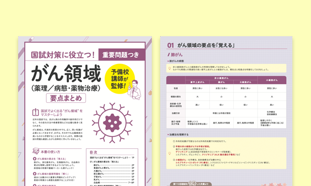Click the round bullet icon before がん領域の要点を「覚える」
Screen dimensions: 311x186
click(x=35, y=159)
